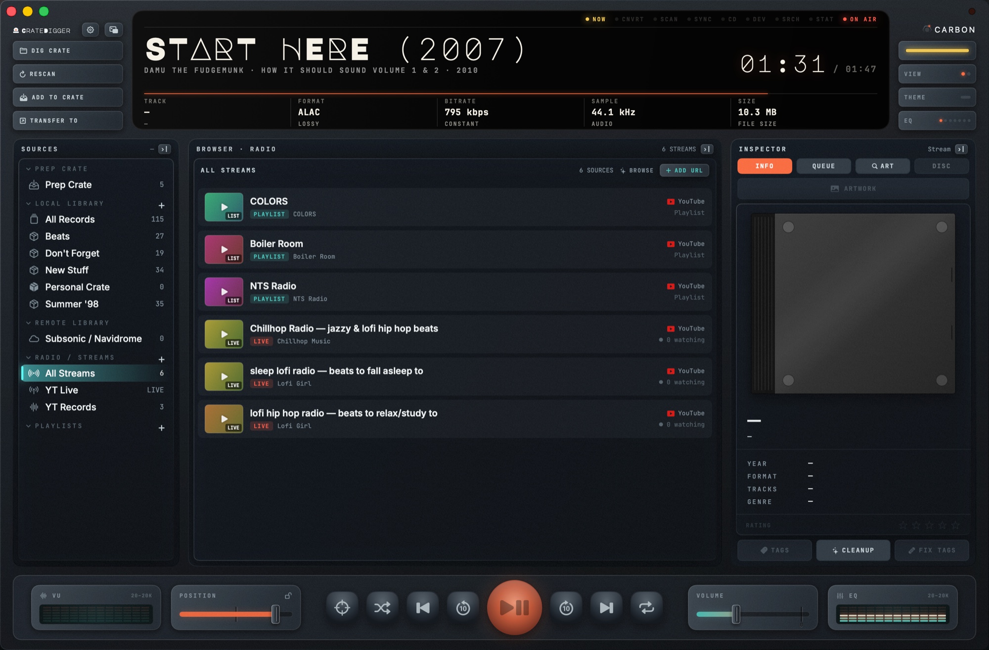The height and width of the screenshot is (650, 989).
Task: Play the NTS Radio thumbnail
Action: 224,292
